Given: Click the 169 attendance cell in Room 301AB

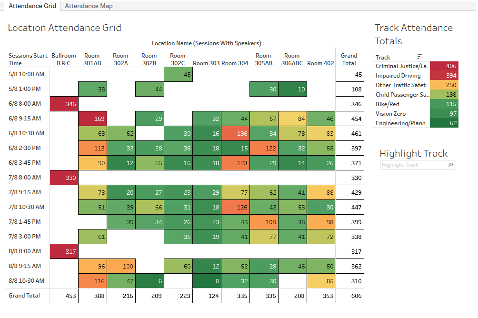Looking at the screenshot, I should pos(92,119).
